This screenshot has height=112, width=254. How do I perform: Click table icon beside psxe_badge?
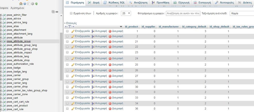pyautogui.click(x=5, y=68)
